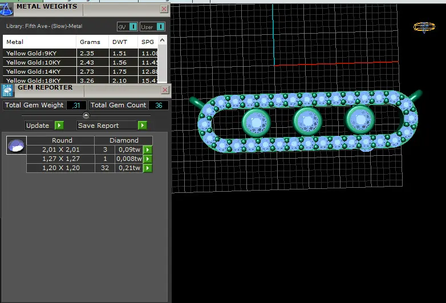Image resolution: width=446 pixels, height=303 pixels.
Task: Click the 1,20 X 1,20 size cell
Action: click(x=60, y=168)
